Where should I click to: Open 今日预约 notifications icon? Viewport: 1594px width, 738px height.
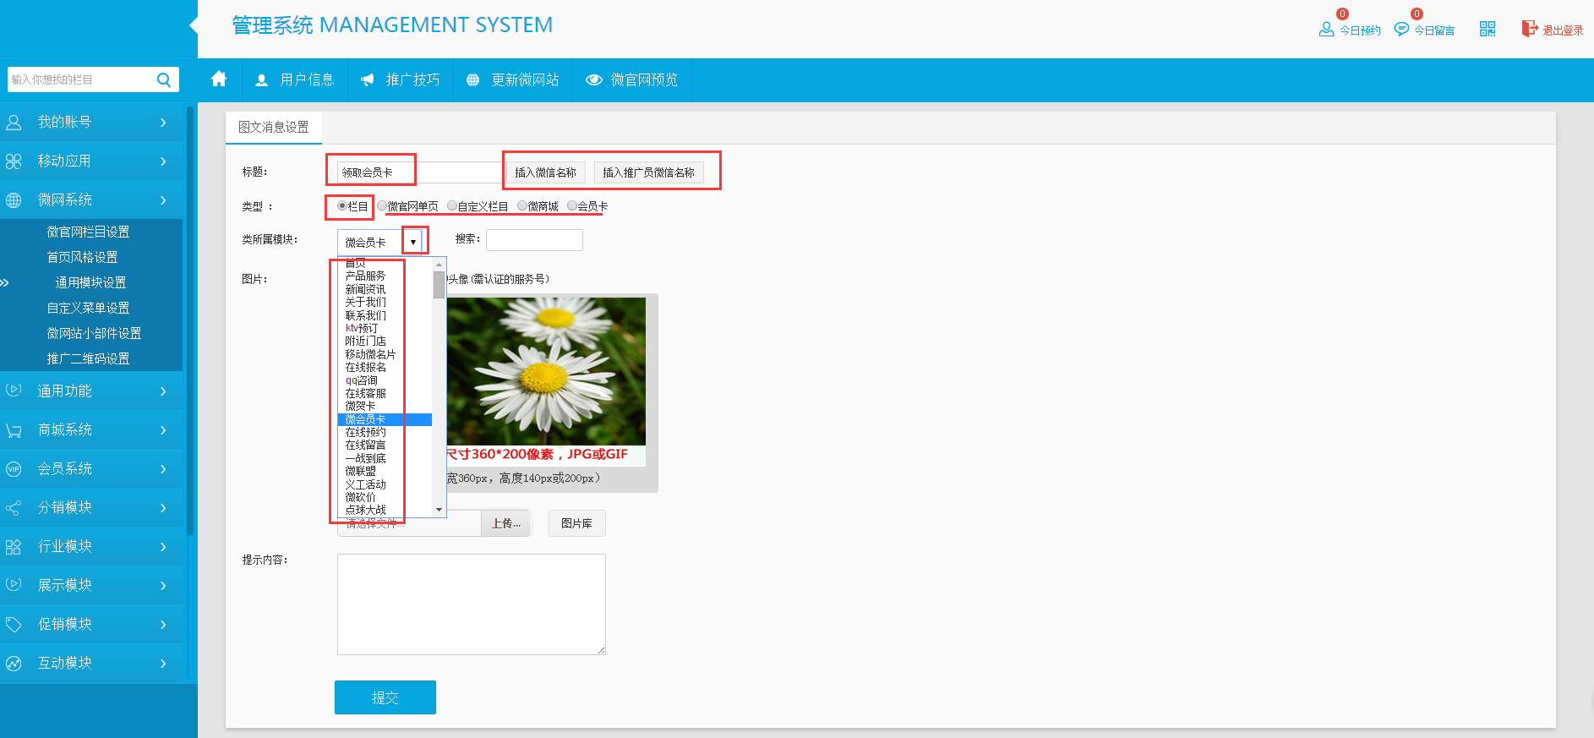pos(1326,30)
